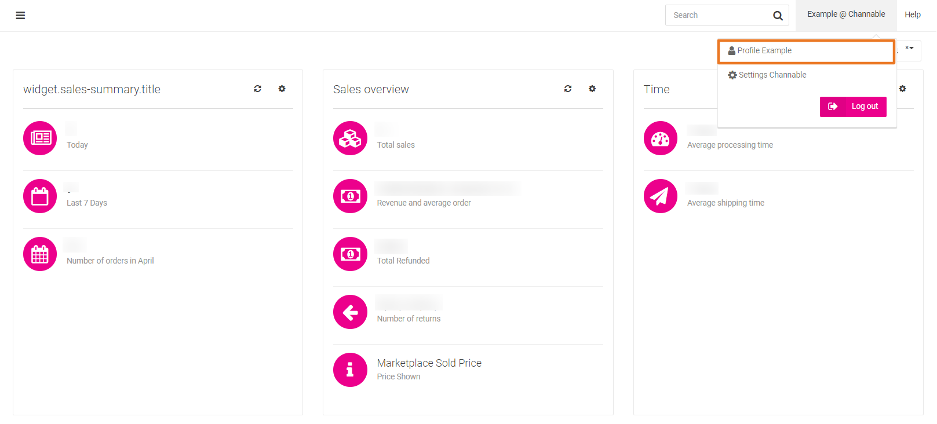Focus the Search input field
This screenshot has width=937, height=424.
[719, 16]
